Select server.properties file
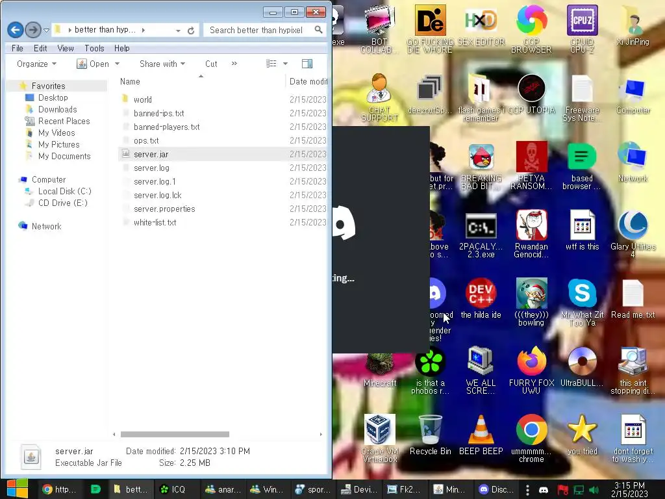 (164, 209)
